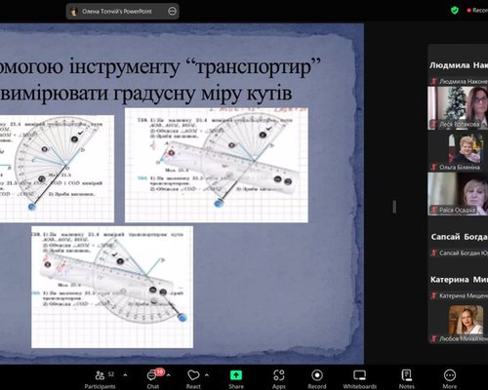Click the recording indicator at top right
This screenshot has width=488, height=390.
click(477, 11)
